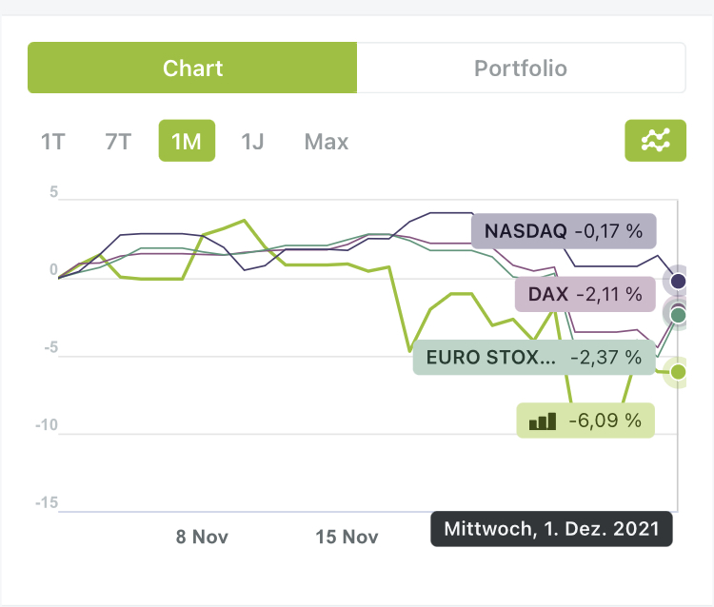The height and width of the screenshot is (607, 714).
Task: Click the 8 Nov axis marker
Action: [202, 537]
